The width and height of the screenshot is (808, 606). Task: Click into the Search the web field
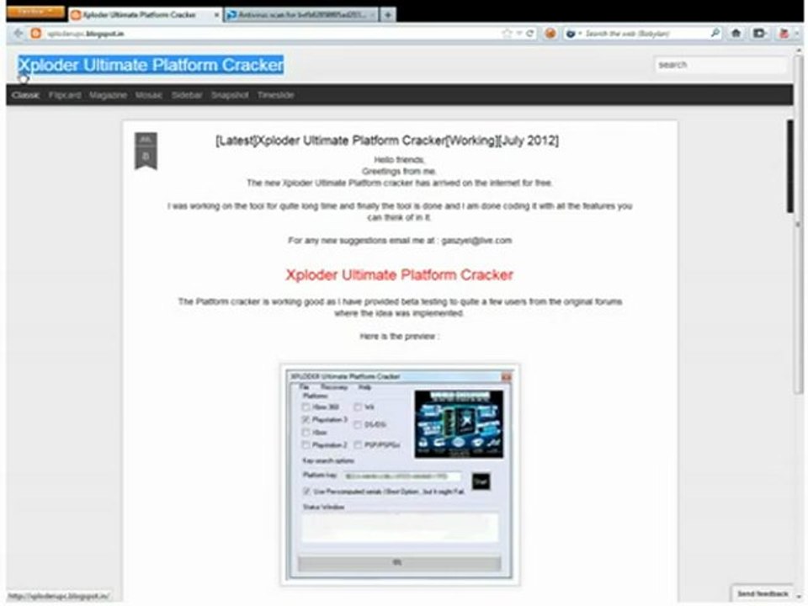(x=646, y=34)
